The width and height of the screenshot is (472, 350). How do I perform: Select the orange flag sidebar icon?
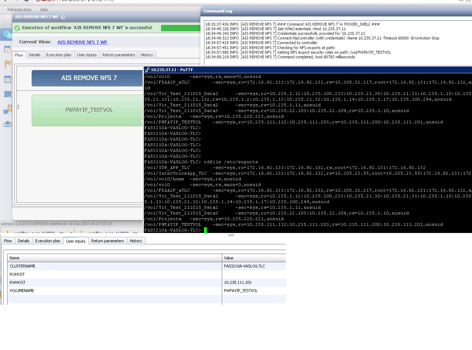point(7,64)
